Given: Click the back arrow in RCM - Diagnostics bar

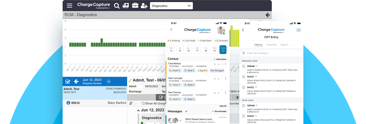Looking at the screenshot, I should pos(268,15).
